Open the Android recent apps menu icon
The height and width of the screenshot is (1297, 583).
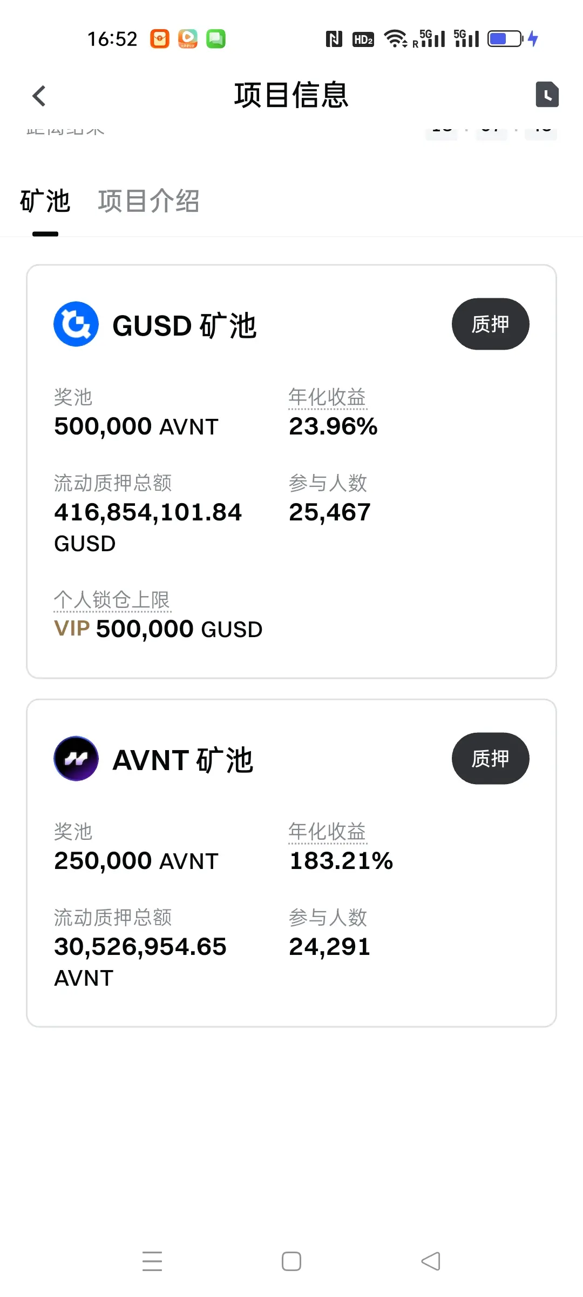(x=152, y=1261)
